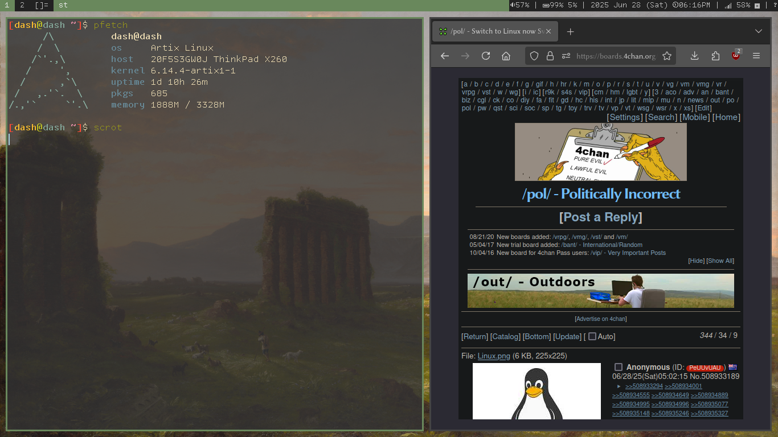The width and height of the screenshot is (778, 437).
Task: Open the Linux.png file link
Action: pos(494,356)
